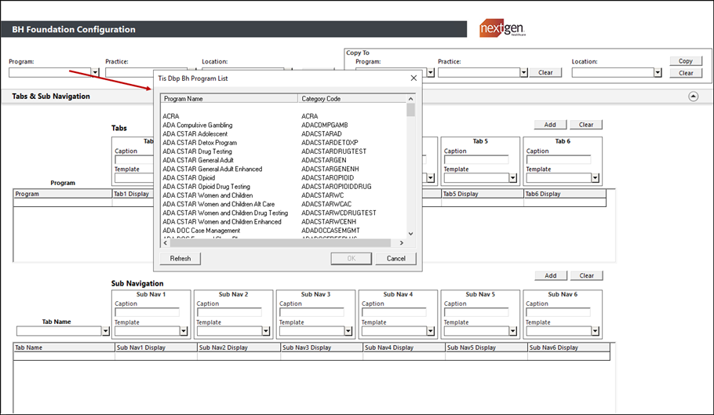Click the Copy button

tap(685, 61)
